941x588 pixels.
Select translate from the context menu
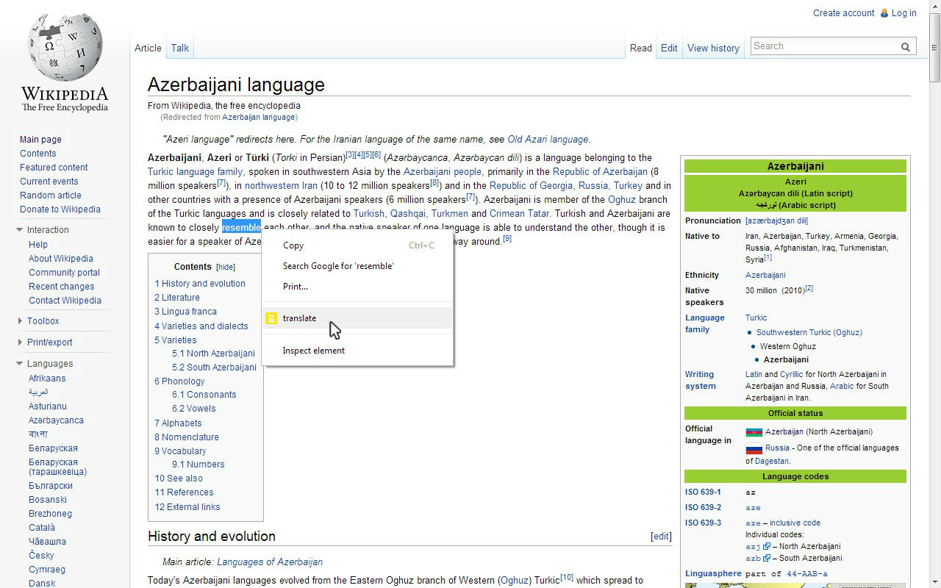(299, 318)
